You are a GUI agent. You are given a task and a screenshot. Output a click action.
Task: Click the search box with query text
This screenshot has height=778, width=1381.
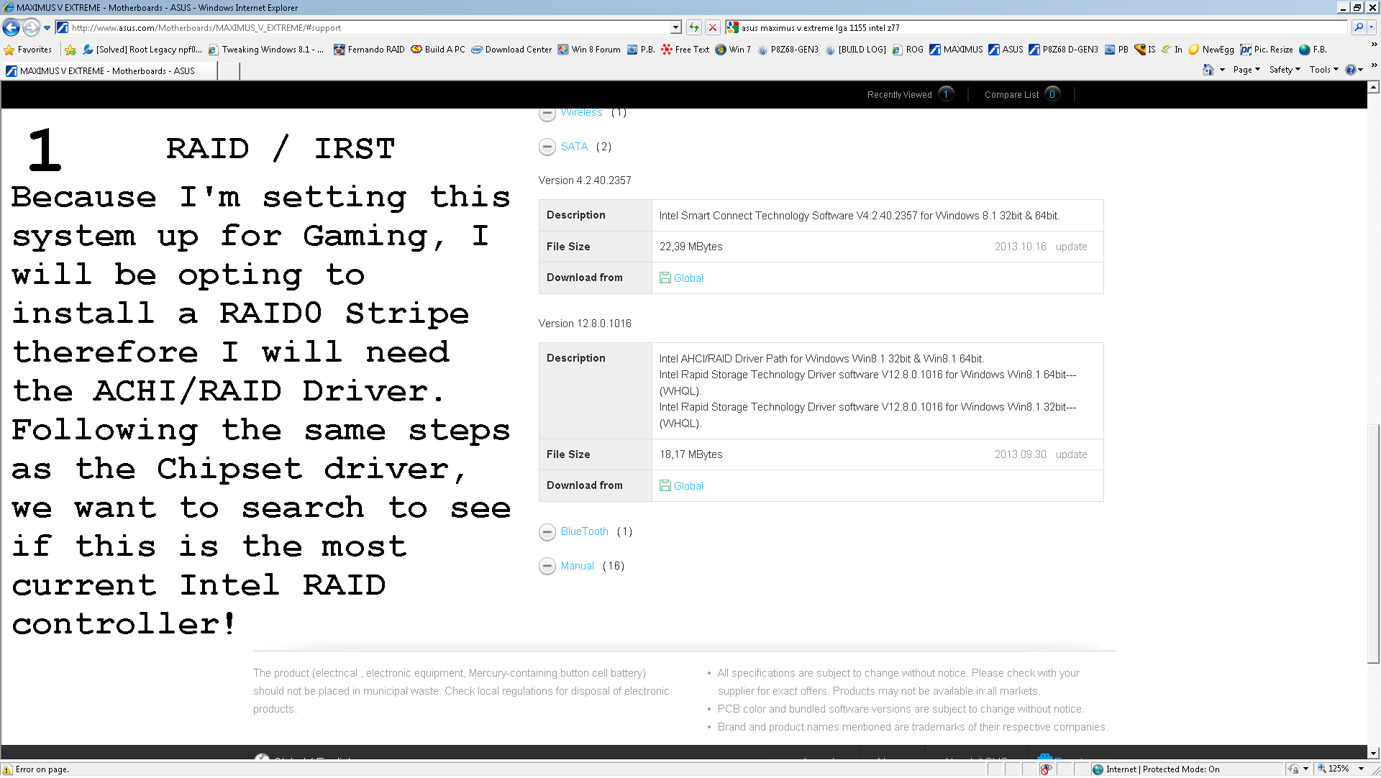pos(1036,28)
